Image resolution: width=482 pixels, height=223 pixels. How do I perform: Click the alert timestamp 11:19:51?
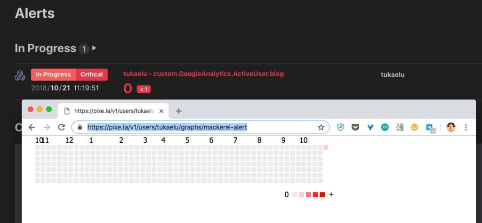(86, 88)
